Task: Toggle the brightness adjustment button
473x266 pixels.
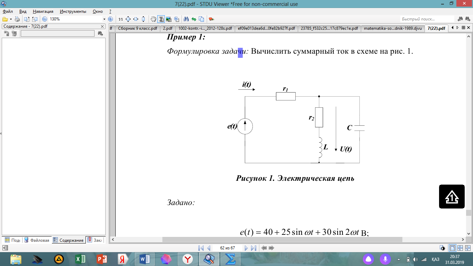Action: click(x=443, y=248)
